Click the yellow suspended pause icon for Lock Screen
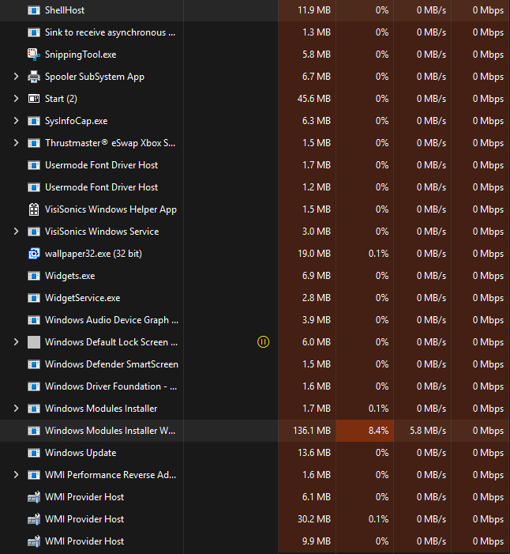This screenshot has width=510, height=554. pyautogui.click(x=264, y=342)
